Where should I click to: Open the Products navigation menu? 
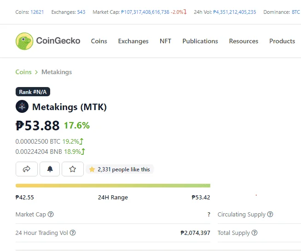(282, 41)
